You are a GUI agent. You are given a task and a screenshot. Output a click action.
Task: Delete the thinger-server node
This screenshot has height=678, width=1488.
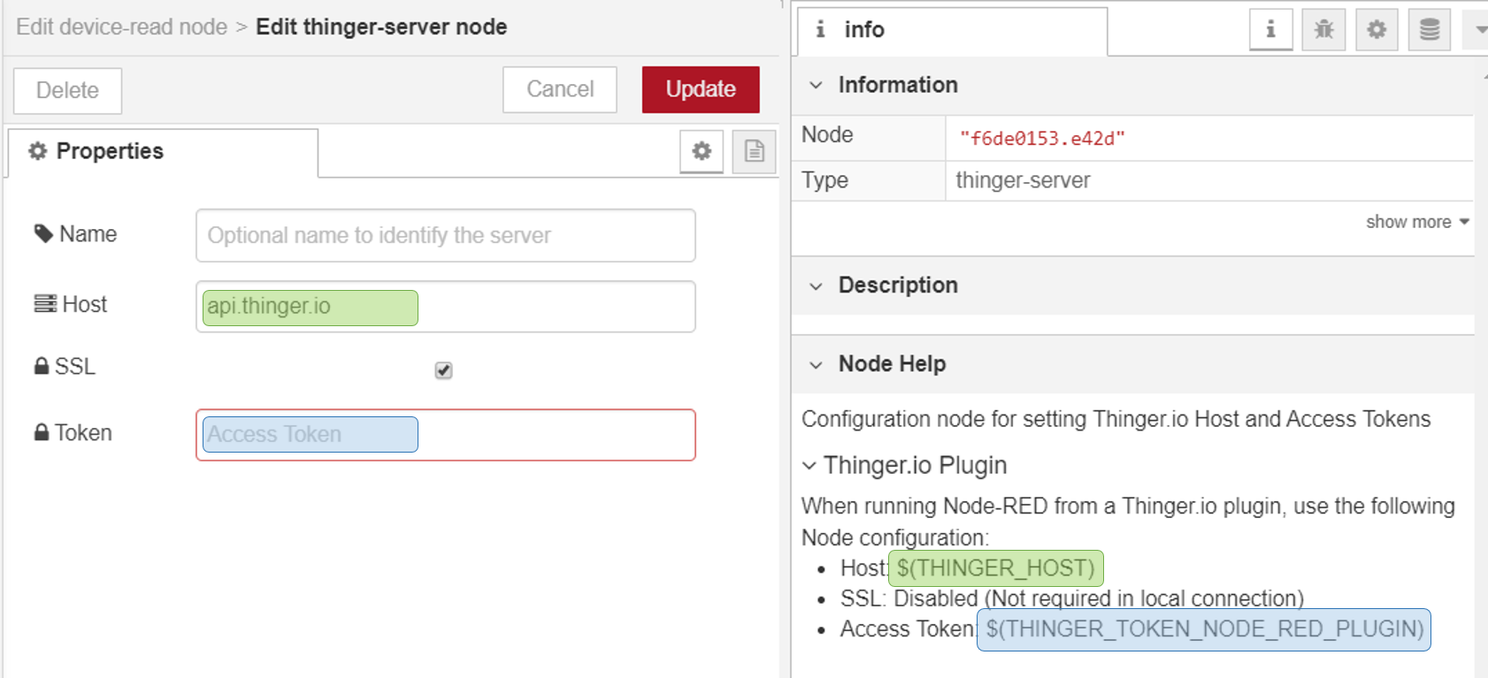(67, 90)
